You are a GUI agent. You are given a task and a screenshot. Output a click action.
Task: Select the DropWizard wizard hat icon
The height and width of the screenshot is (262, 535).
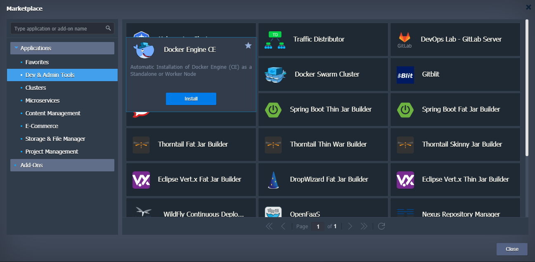click(x=273, y=180)
